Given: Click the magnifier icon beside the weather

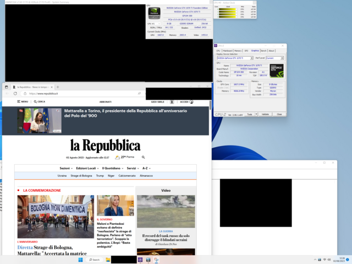Looking at the screenshot, I should tap(143, 157).
